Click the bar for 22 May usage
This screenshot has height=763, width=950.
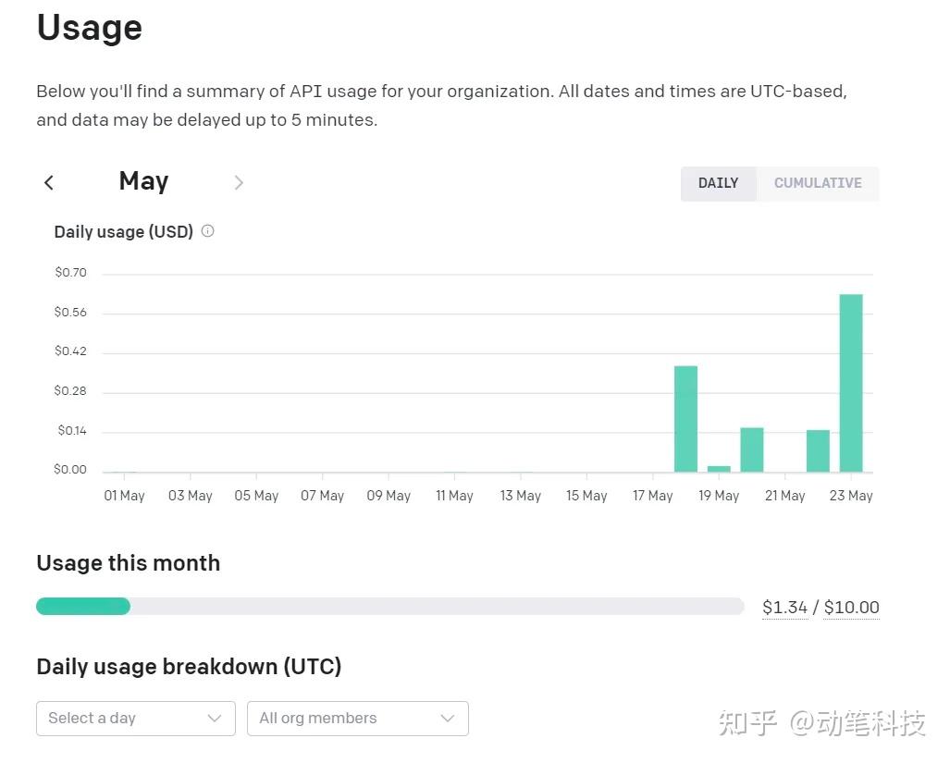click(818, 450)
